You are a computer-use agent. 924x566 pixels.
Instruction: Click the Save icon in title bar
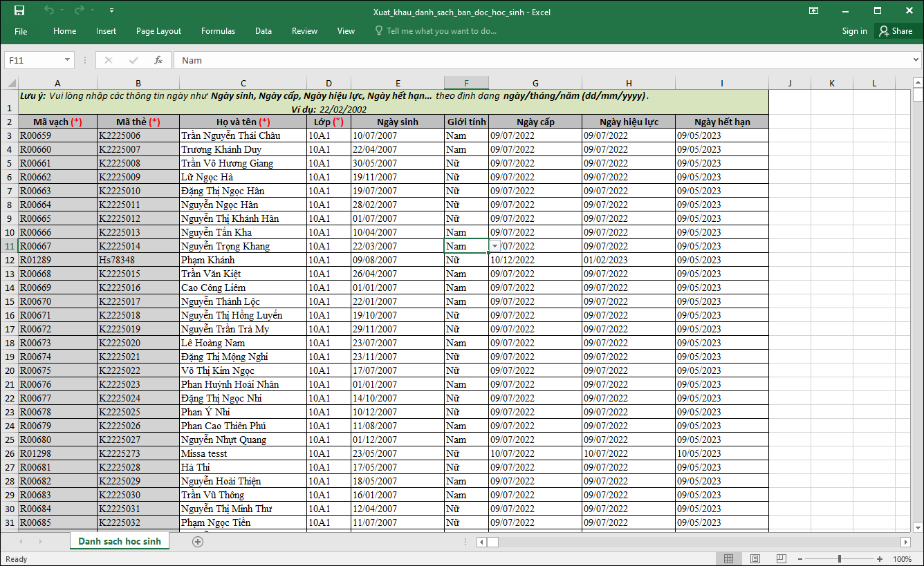pos(19,10)
